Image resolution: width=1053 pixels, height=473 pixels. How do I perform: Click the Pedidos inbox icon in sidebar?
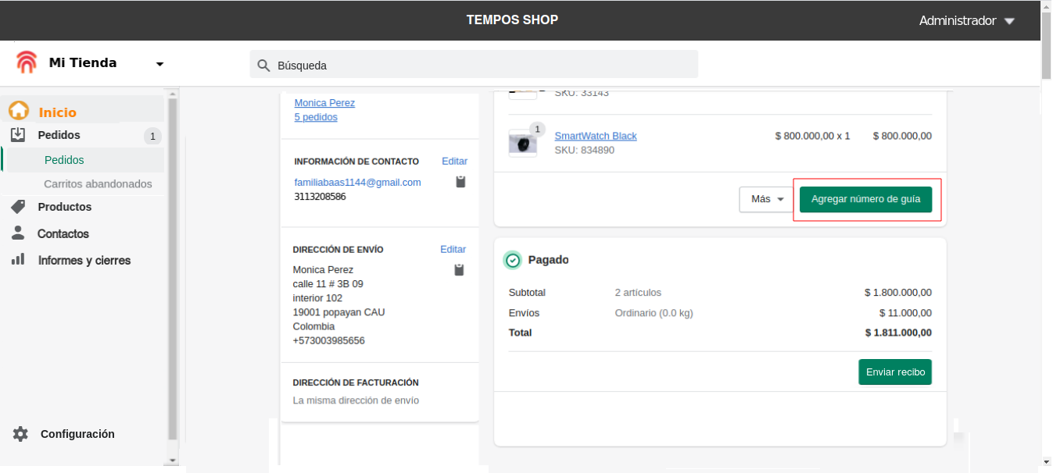click(x=18, y=135)
